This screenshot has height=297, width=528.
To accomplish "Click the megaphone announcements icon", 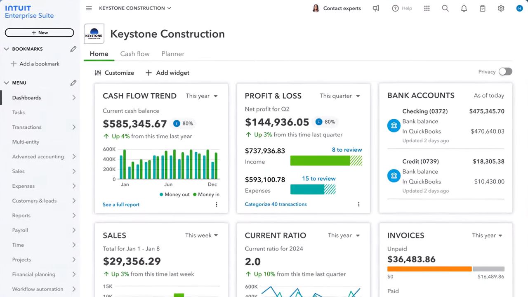I will pos(376,8).
